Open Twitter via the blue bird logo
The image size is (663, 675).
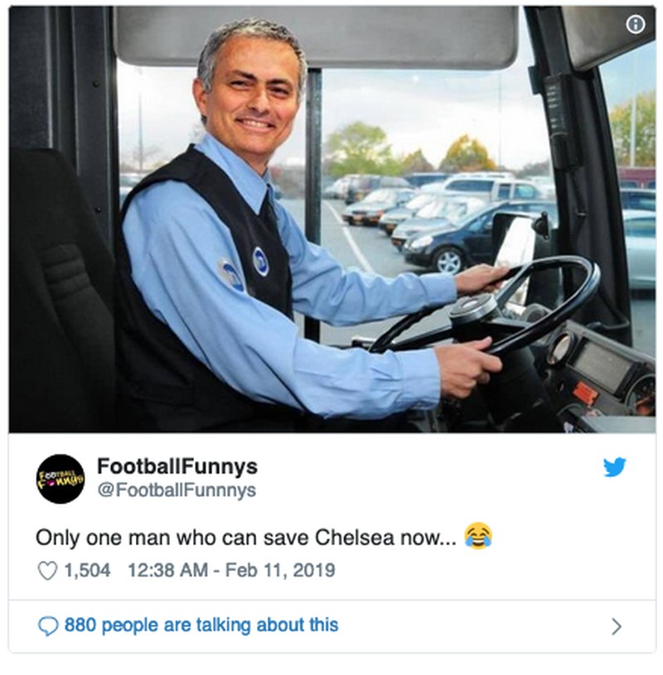[x=614, y=467]
